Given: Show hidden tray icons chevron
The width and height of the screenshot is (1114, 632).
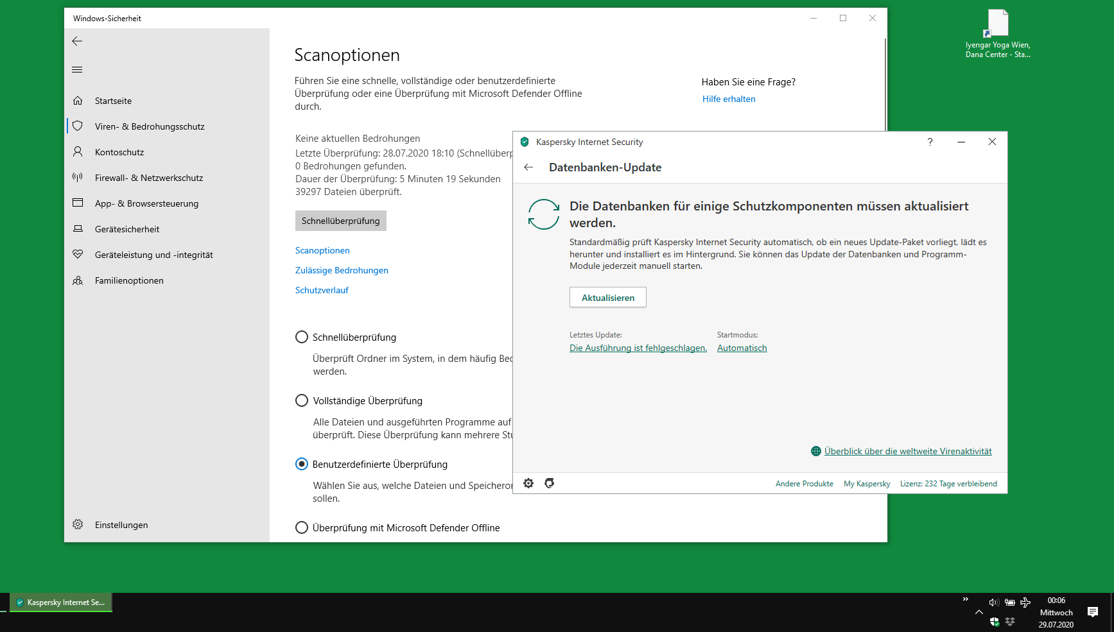Looking at the screenshot, I should pyautogui.click(x=979, y=612).
